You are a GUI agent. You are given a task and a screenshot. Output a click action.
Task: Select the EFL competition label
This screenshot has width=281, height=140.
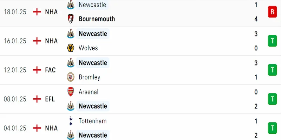pos(50,99)
